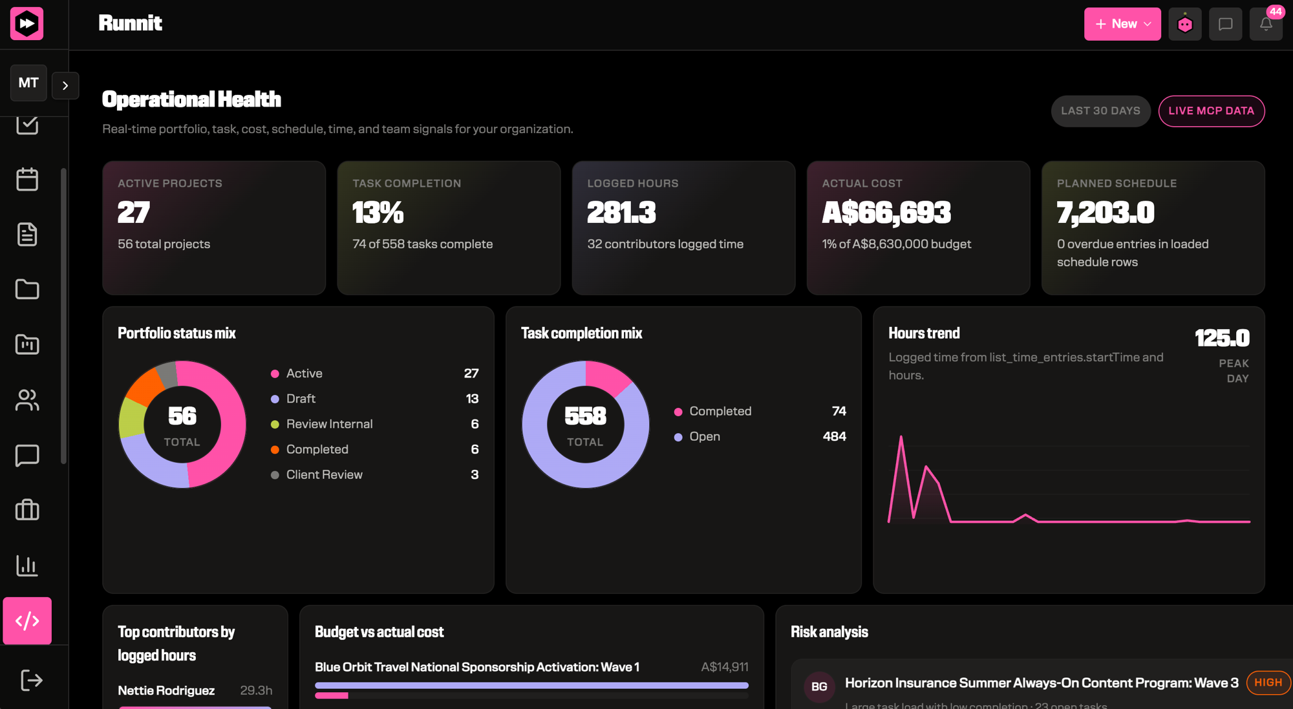Open the briefcase icon in sidebar
This screenshot has width=1293, height=709.
click(x=27, y=511)
